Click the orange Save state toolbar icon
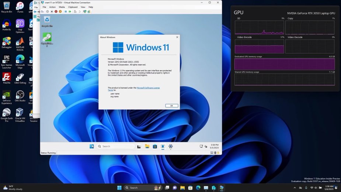Screen dimensions: 341x192 60,11
